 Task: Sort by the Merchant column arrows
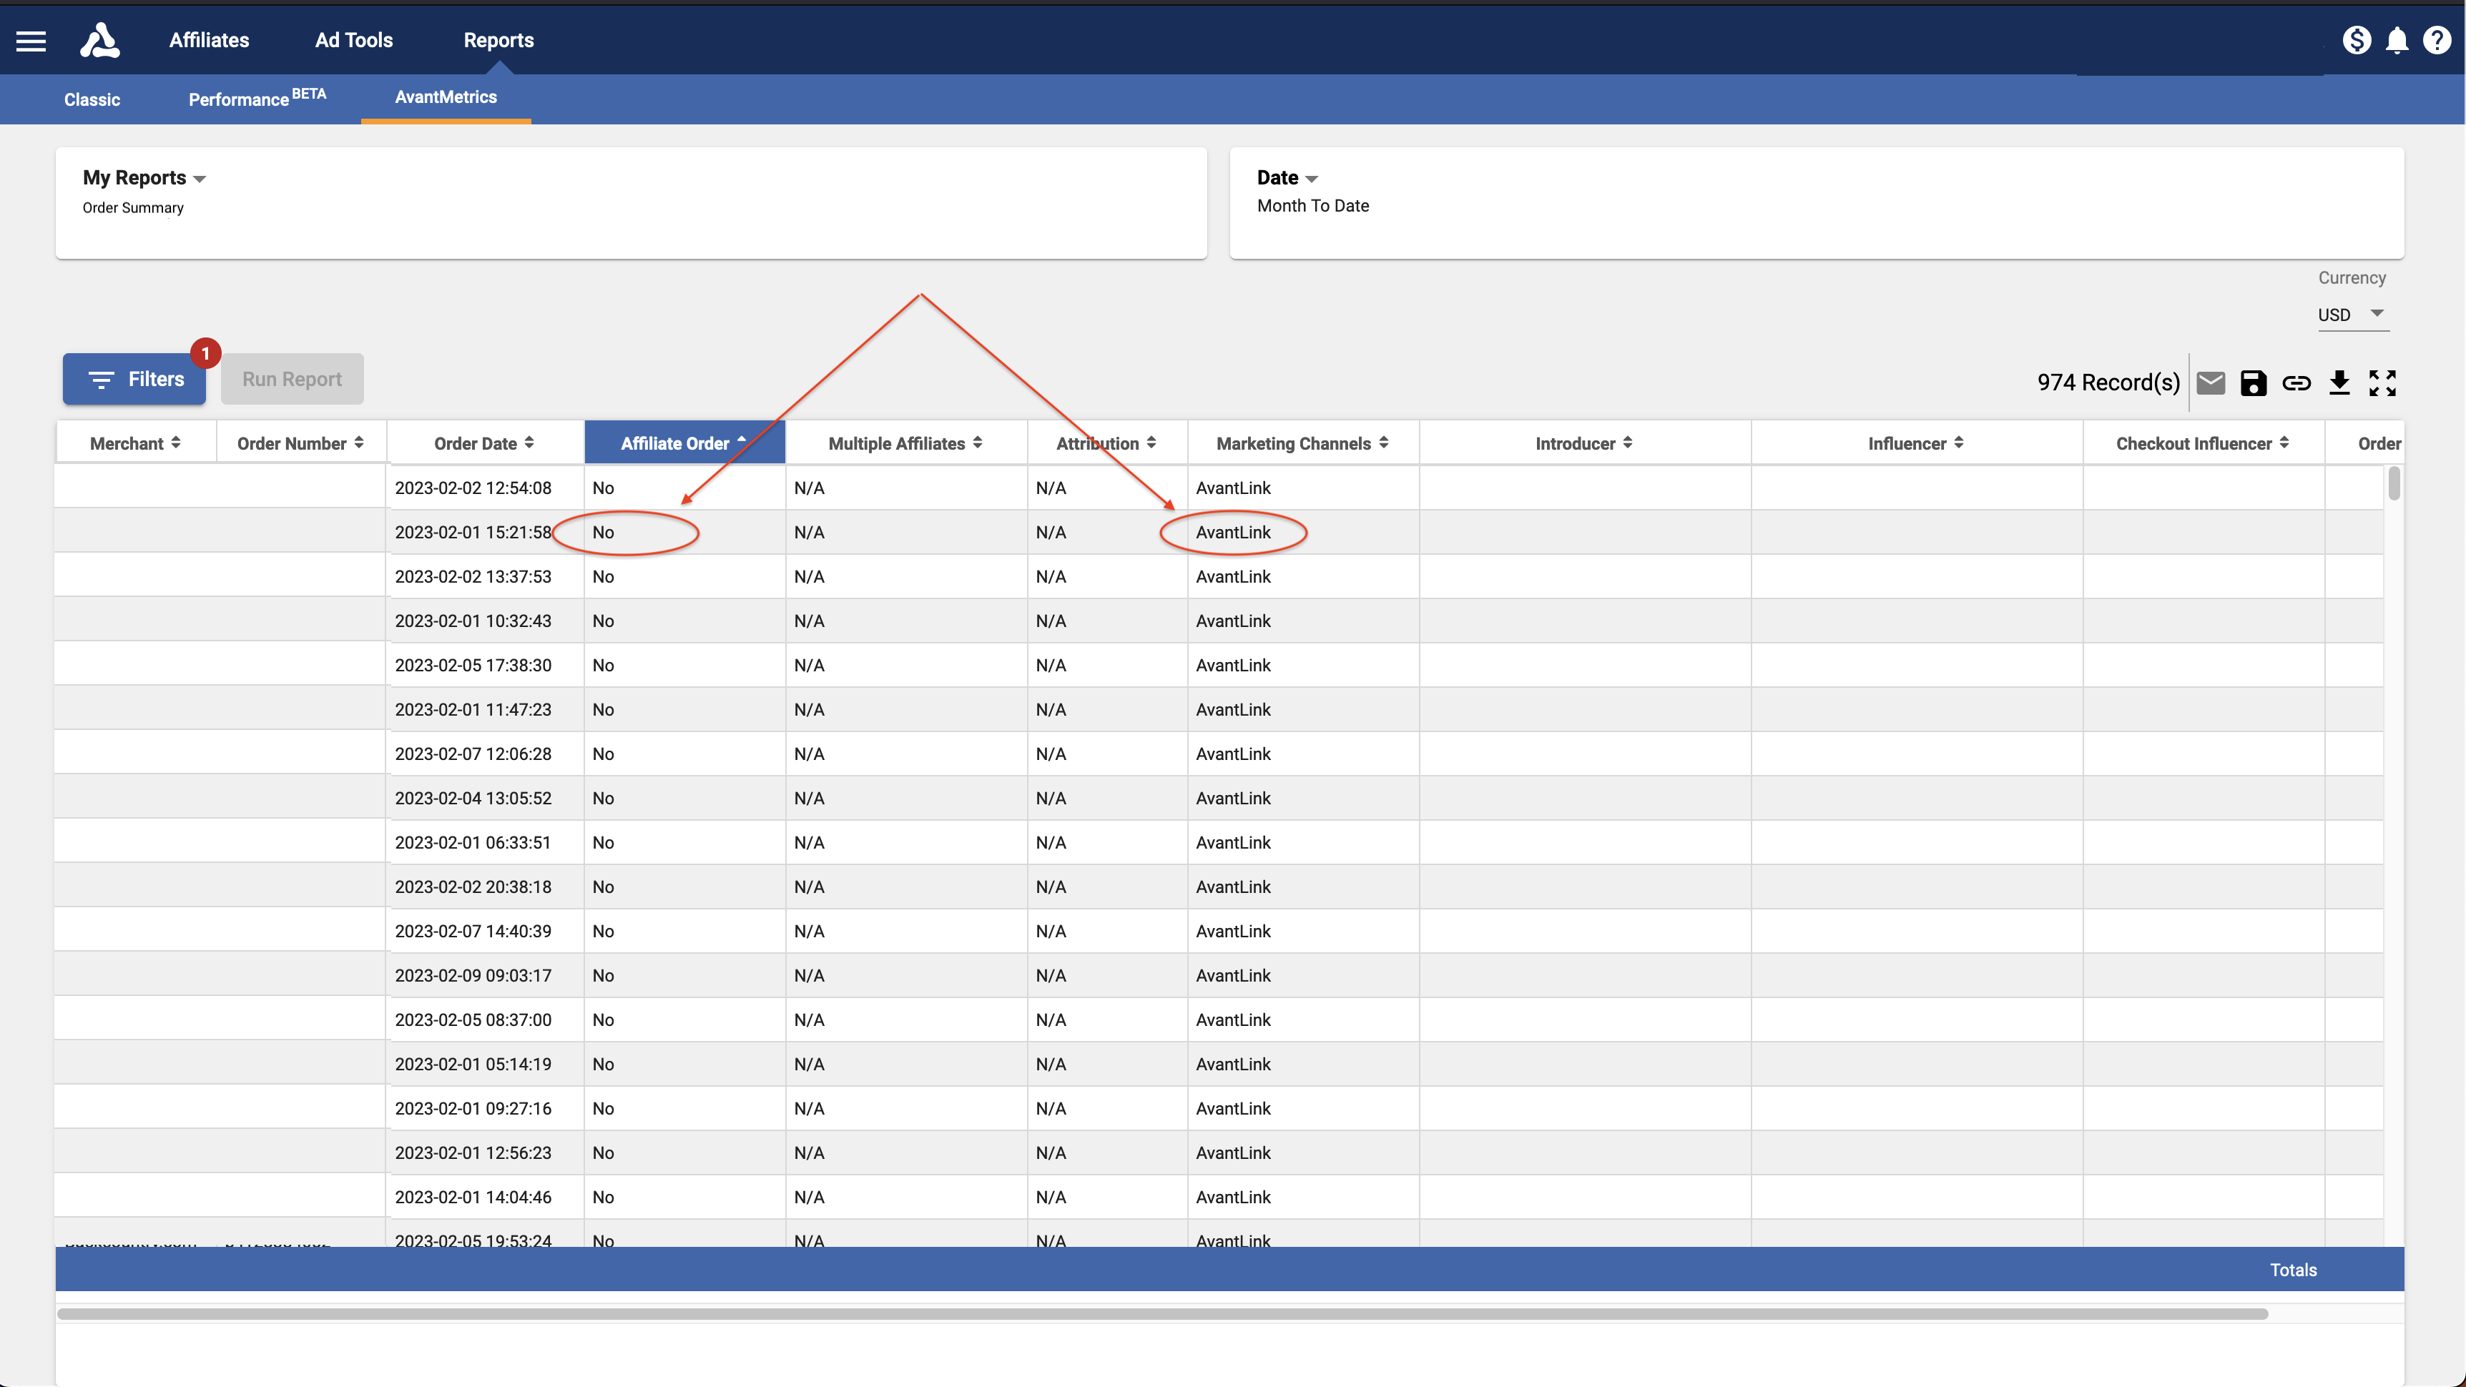pos(176,443)
